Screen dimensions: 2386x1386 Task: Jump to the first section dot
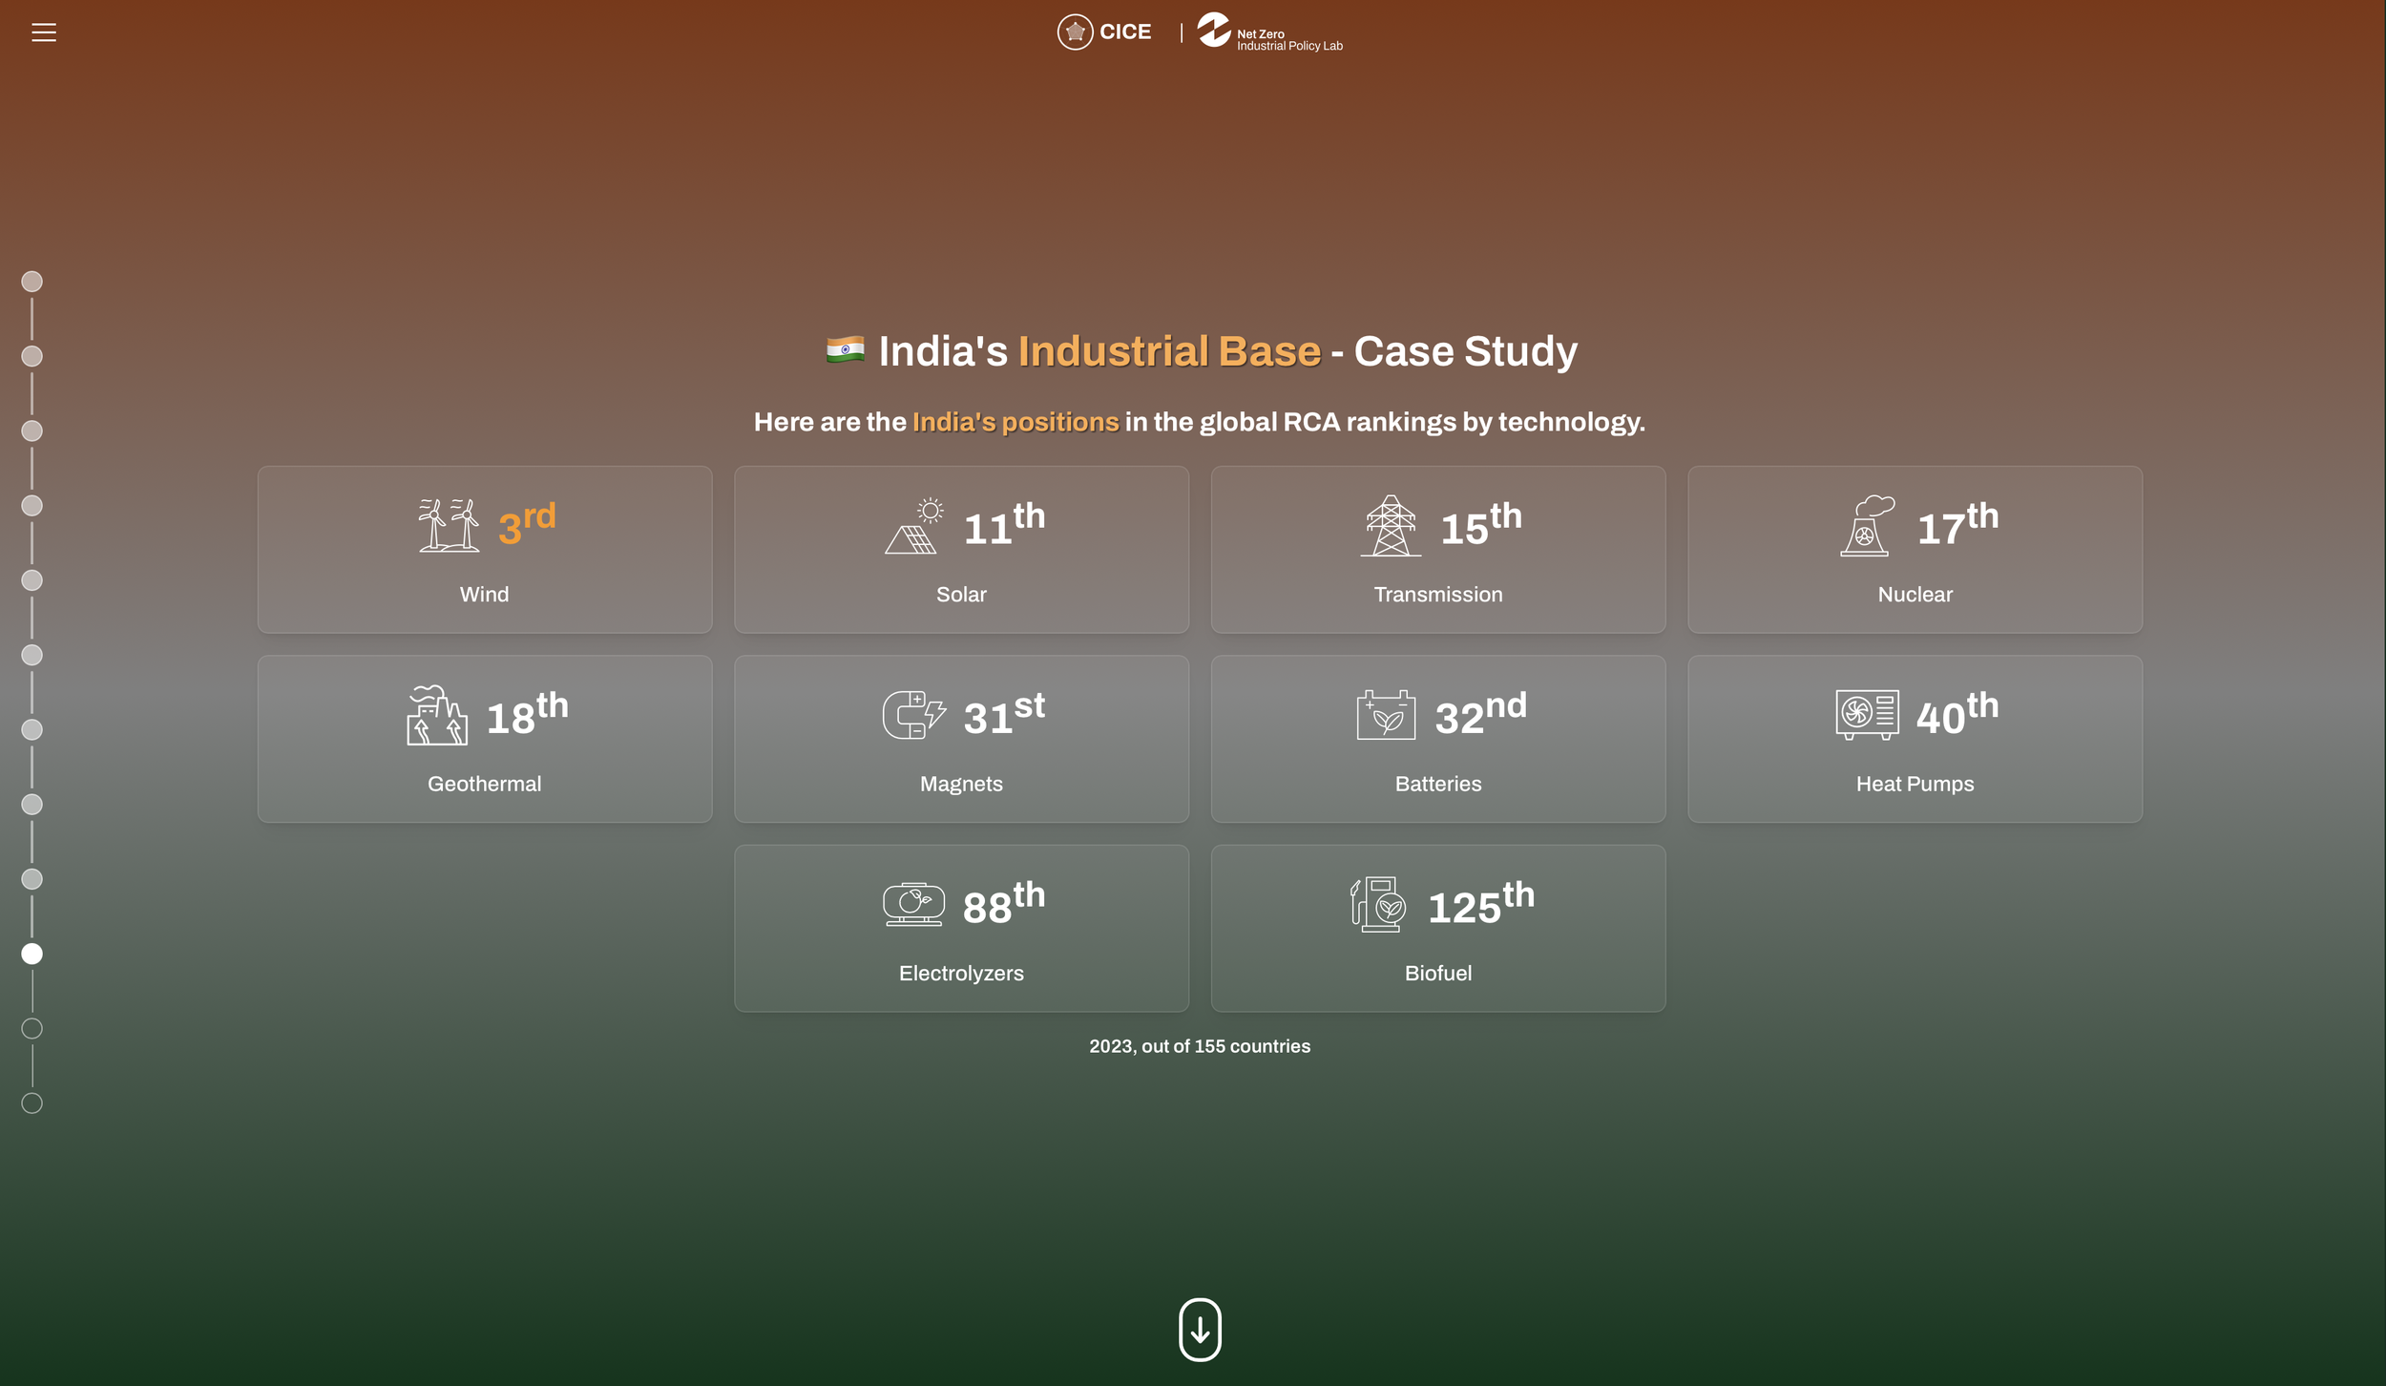[31, 282]
